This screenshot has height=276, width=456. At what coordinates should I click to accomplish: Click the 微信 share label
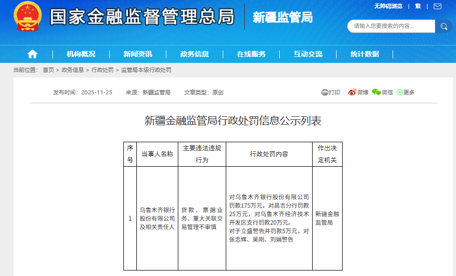tap(387, 92)
